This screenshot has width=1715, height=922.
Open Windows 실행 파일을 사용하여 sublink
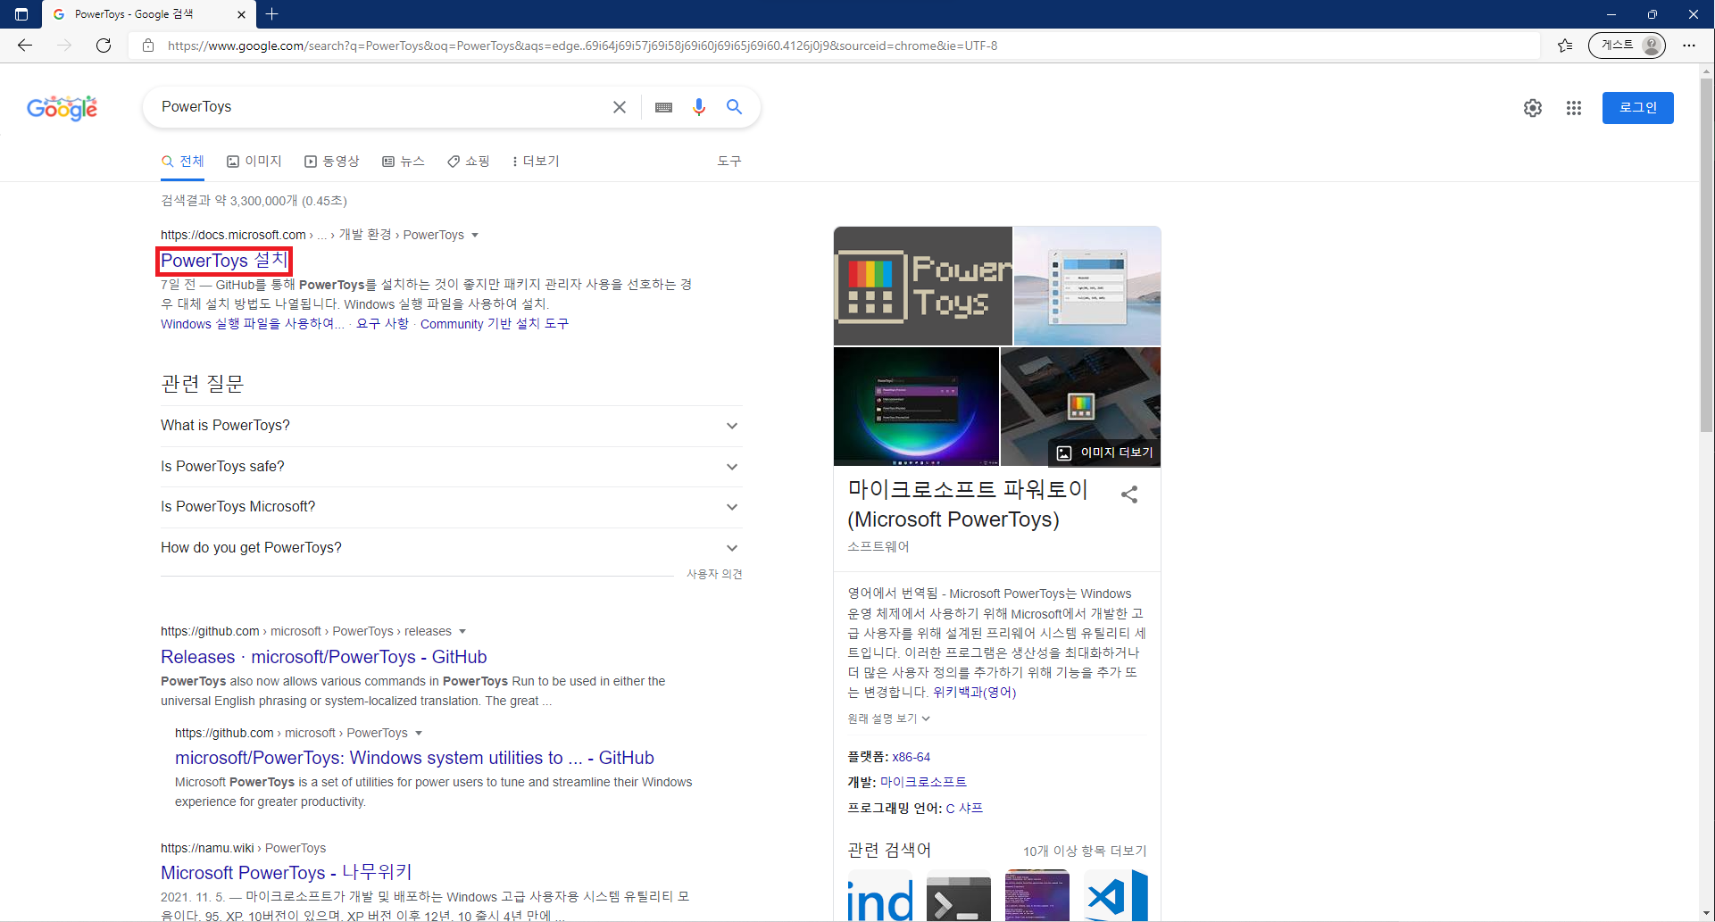[x=253, y=324]
